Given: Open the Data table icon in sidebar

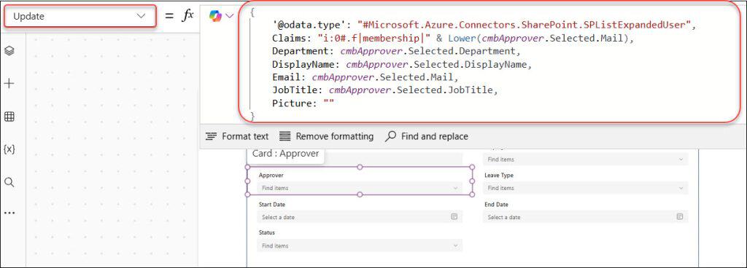Looking at the screenshot, I should click(9, 117).
